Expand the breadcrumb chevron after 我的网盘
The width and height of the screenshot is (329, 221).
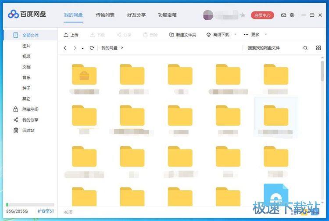coord(122,48)
